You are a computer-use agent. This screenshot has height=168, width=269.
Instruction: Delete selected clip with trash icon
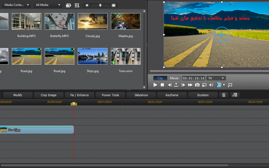[x=224, y=95]
